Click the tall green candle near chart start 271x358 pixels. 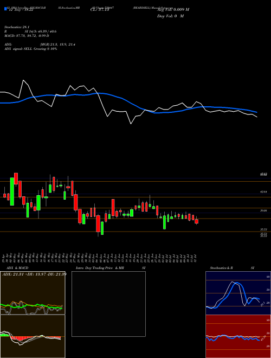(12, 191)
